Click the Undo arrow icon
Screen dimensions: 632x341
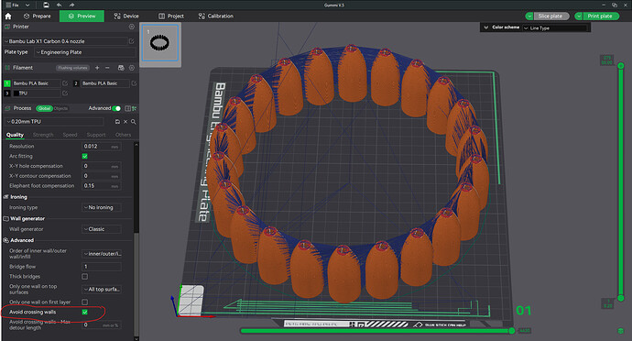click(x=60, y=5)
